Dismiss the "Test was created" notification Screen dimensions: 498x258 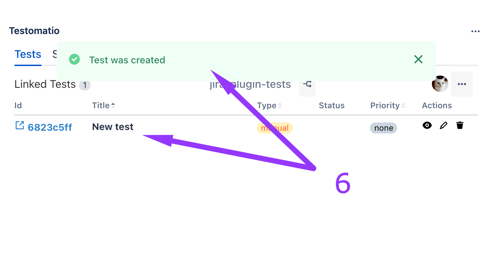point(418,60)
